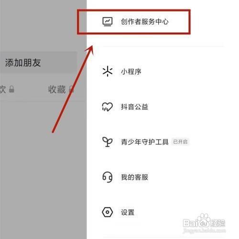This screenshot has height=239, width=239.
Task: Click the youth protection sprout icon
Action: pos(108,142)
